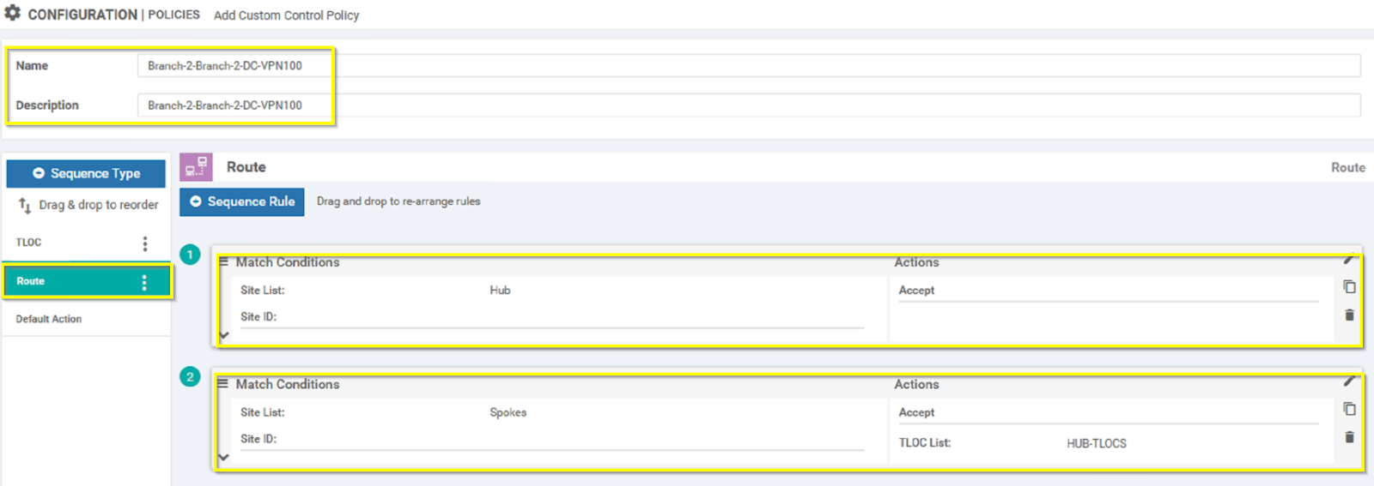Click the HUB-TLOCS TLOC list value
1374x486 pixels.
[x=1097, y=443]
